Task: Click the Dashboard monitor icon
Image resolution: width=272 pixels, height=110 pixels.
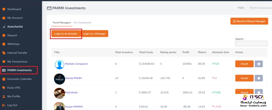Action: point(4,9)
